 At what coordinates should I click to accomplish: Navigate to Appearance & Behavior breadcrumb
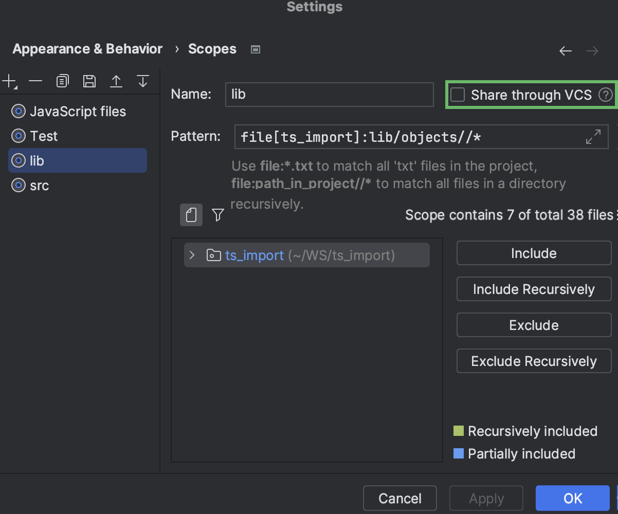tap(87, 48)
